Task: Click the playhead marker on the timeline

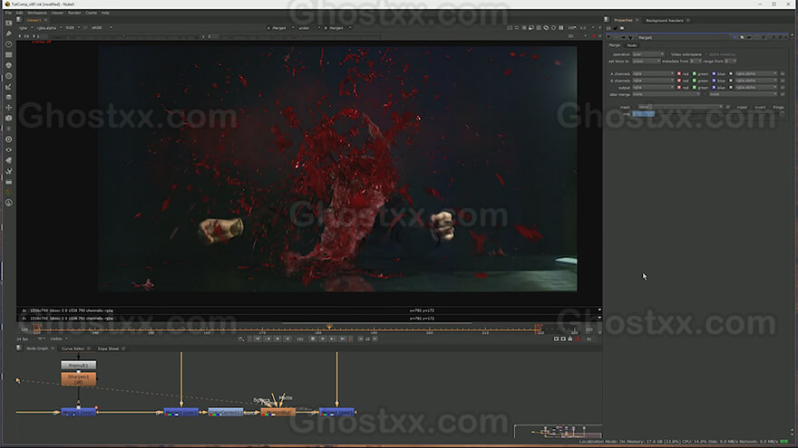Action: pos(329,327)
